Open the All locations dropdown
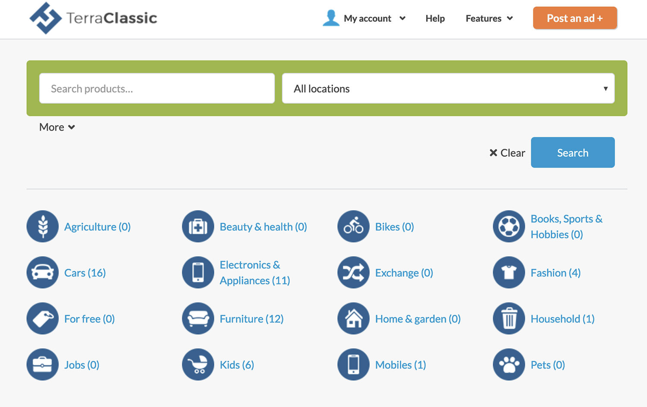The width and height of the screenshot is (647, 407). coord(448,88)
